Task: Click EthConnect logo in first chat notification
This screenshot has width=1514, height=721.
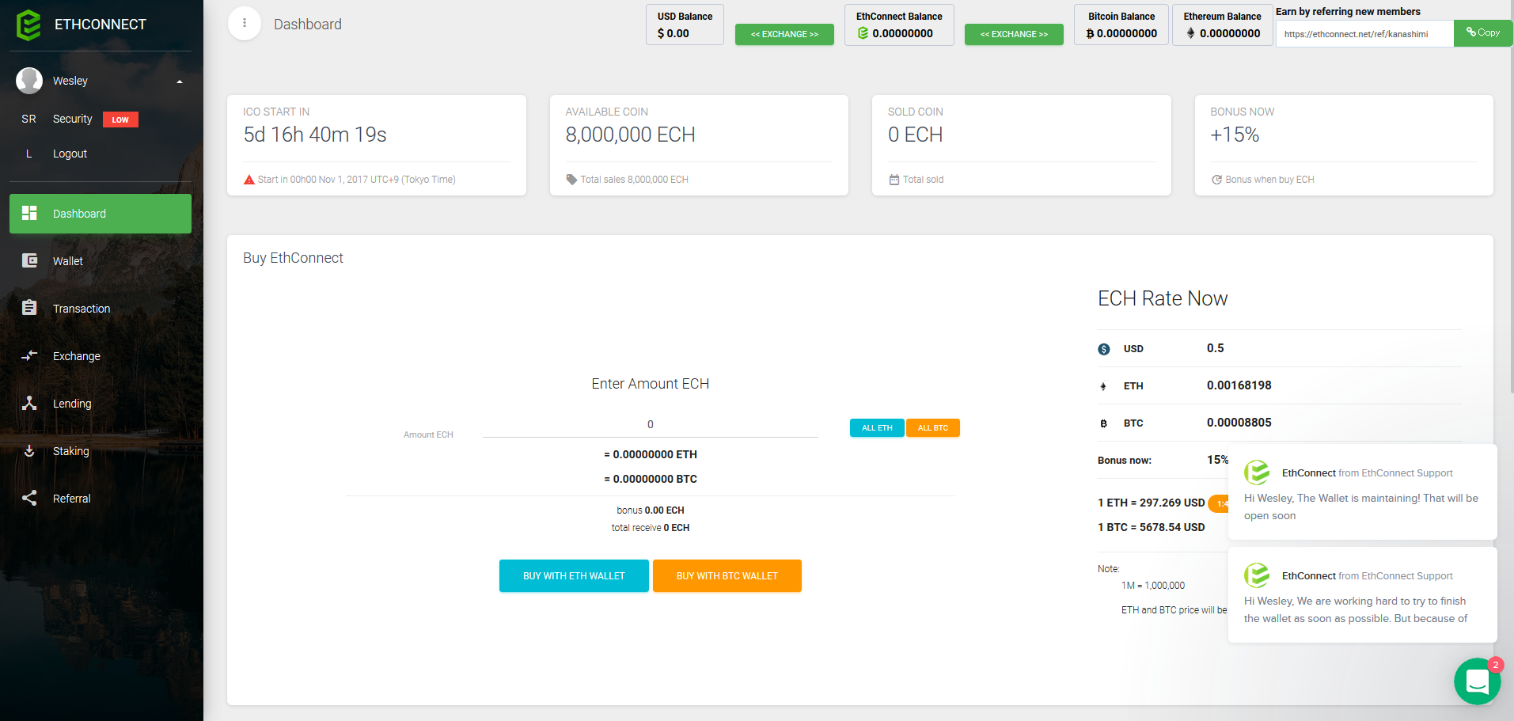Action: tap(1257, 472)
